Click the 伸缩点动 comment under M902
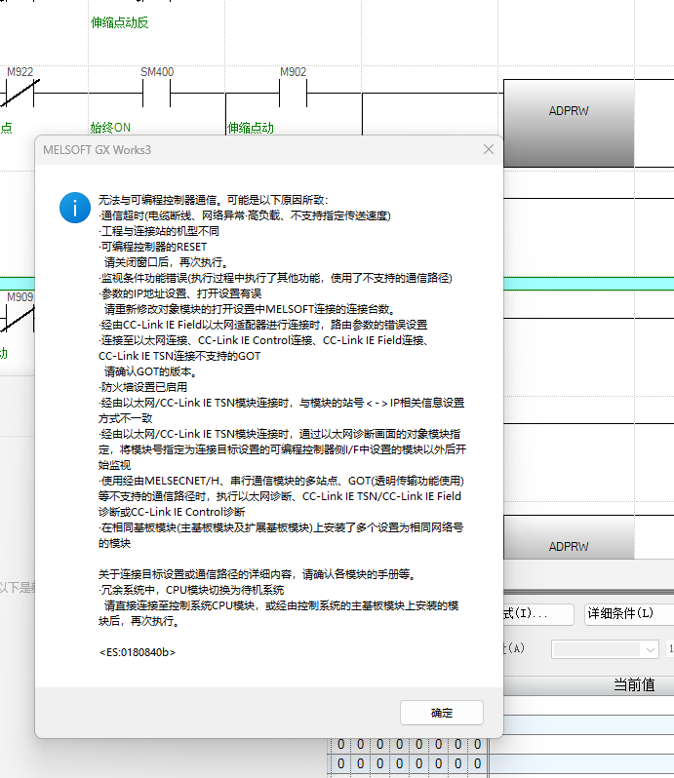Viewport: 674px width, 778px height. (251, 128)
